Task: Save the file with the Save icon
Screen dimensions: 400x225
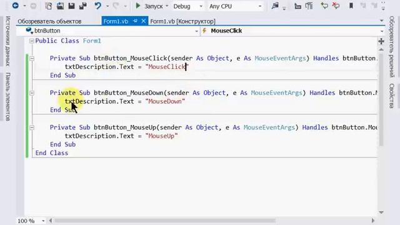Action: [x=72, y=6]
